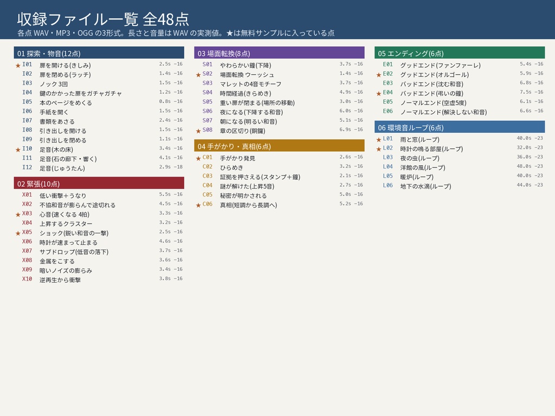Click the '6.9s -16' value for S08
555x416 pixels.
point(351,129)
